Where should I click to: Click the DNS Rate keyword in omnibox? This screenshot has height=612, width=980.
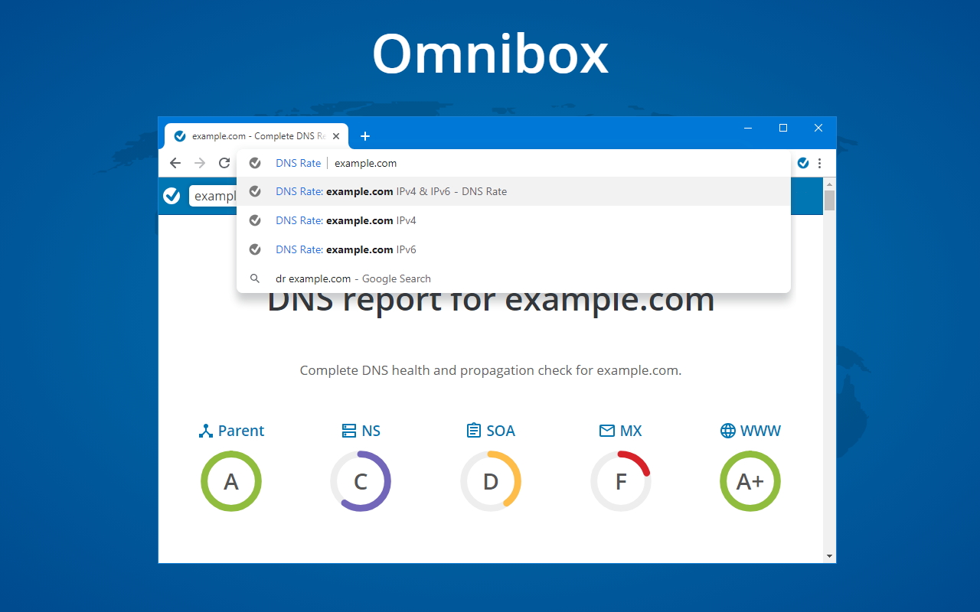299,163
